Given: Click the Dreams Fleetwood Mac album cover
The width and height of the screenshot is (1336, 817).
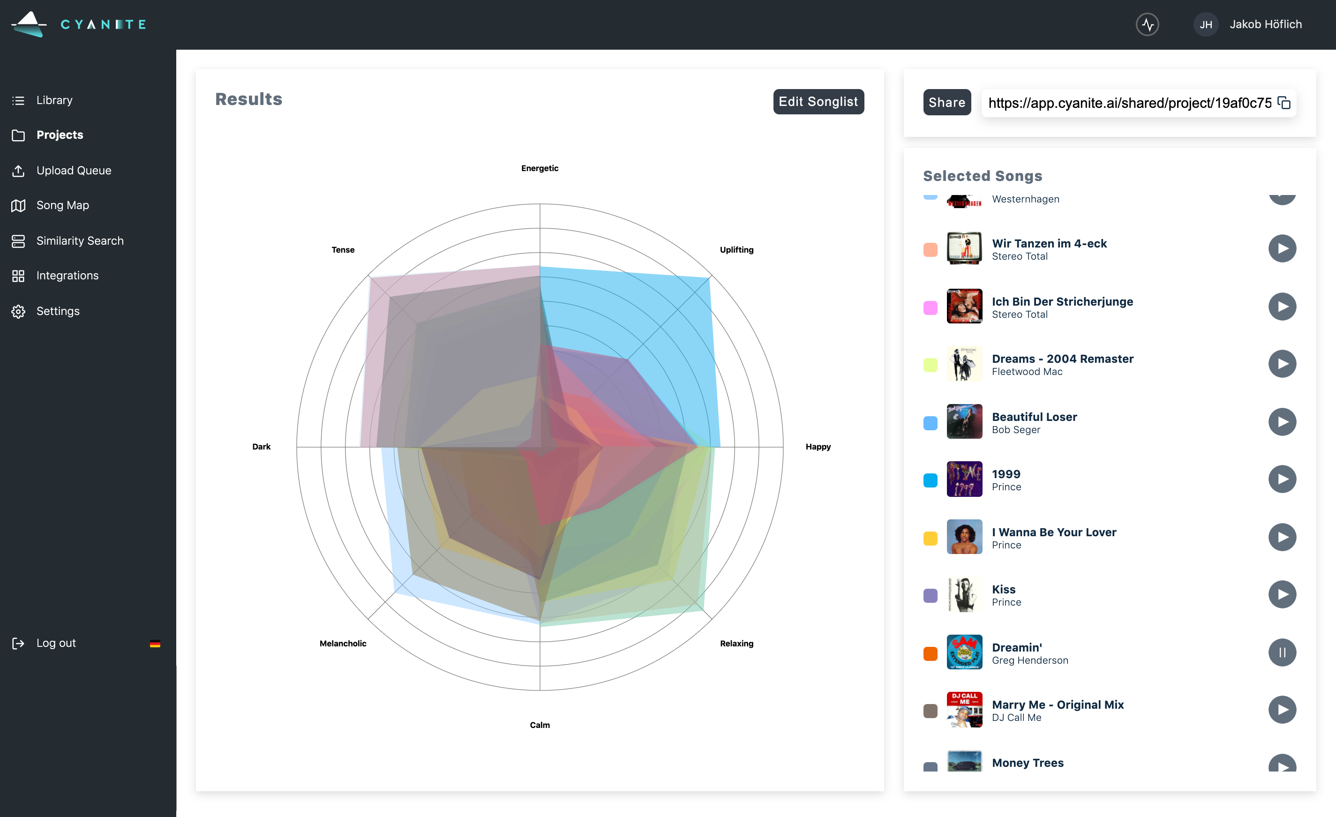Looking at the screenshot, I should (x=964, y=364).
